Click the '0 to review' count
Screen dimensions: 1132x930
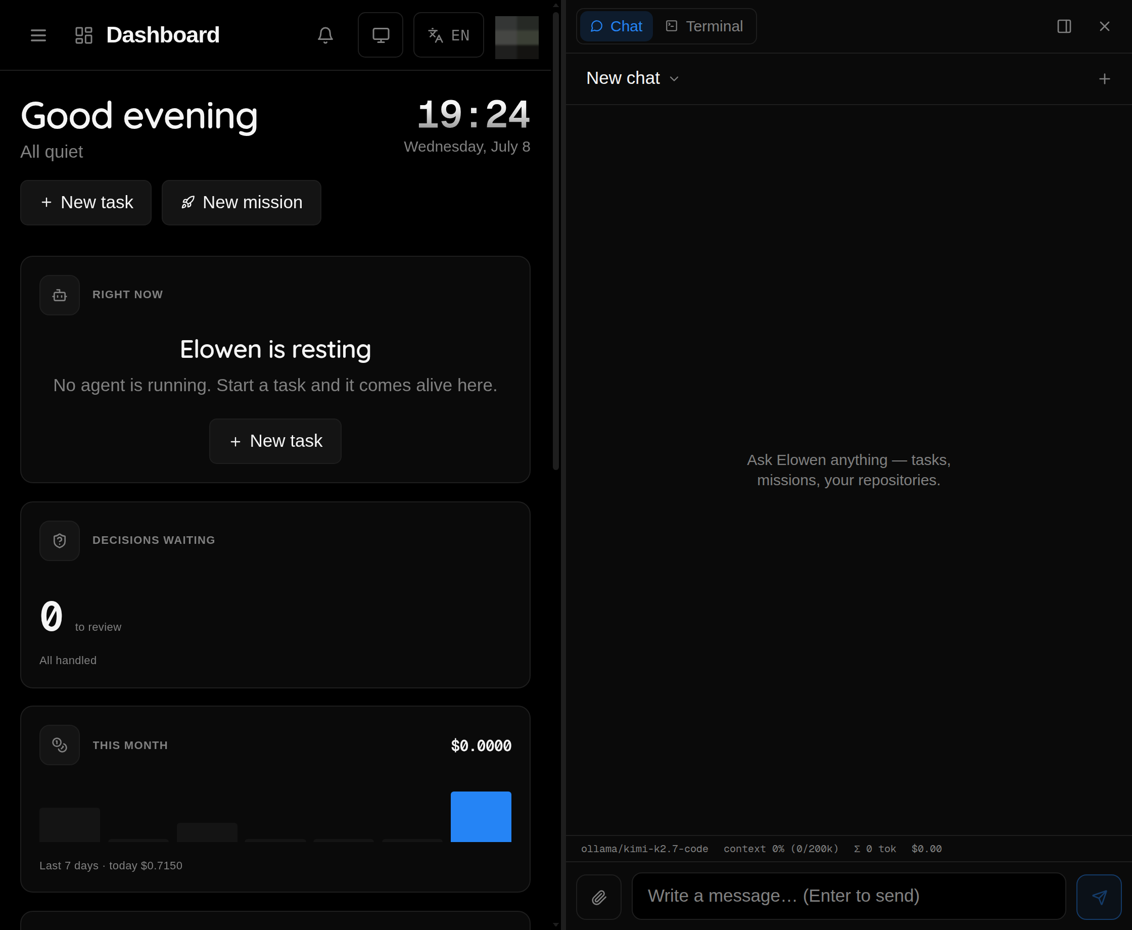coord(80,617)
